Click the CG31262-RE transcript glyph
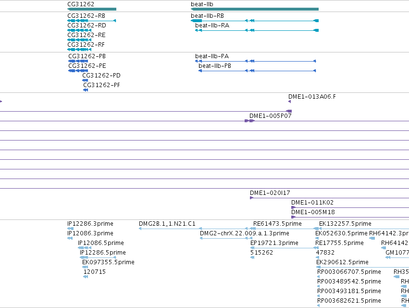 point(79,40)
